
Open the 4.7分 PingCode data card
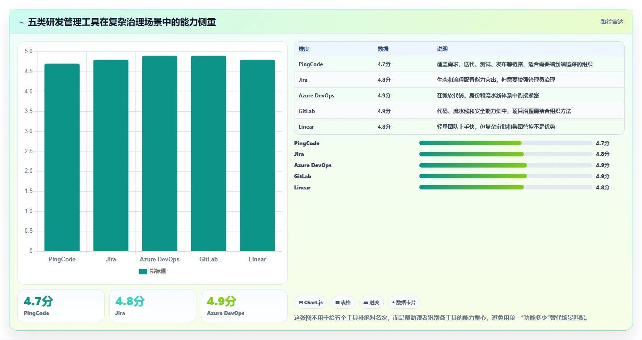pos(61,306)
